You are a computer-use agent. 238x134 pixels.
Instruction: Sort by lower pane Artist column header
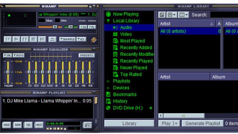(184, 77)
